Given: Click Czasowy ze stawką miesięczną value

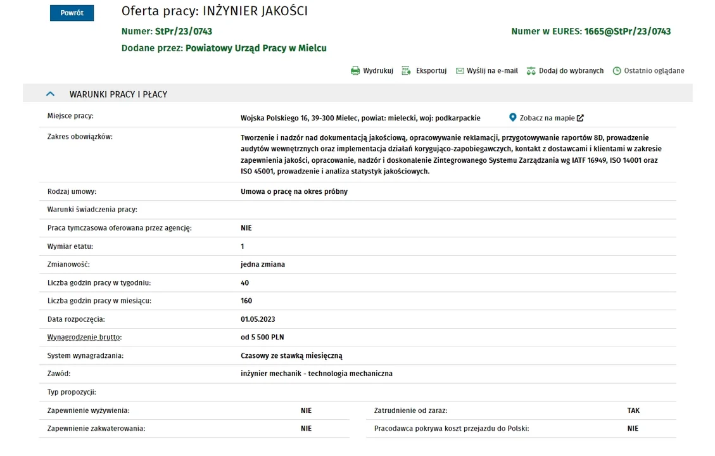Looking at the screenshot, I should pyautogui.click(x=291, y=356).
